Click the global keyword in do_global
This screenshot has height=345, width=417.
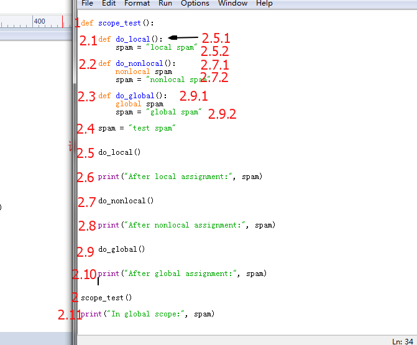pyautogui.click(x=128, y=104)
